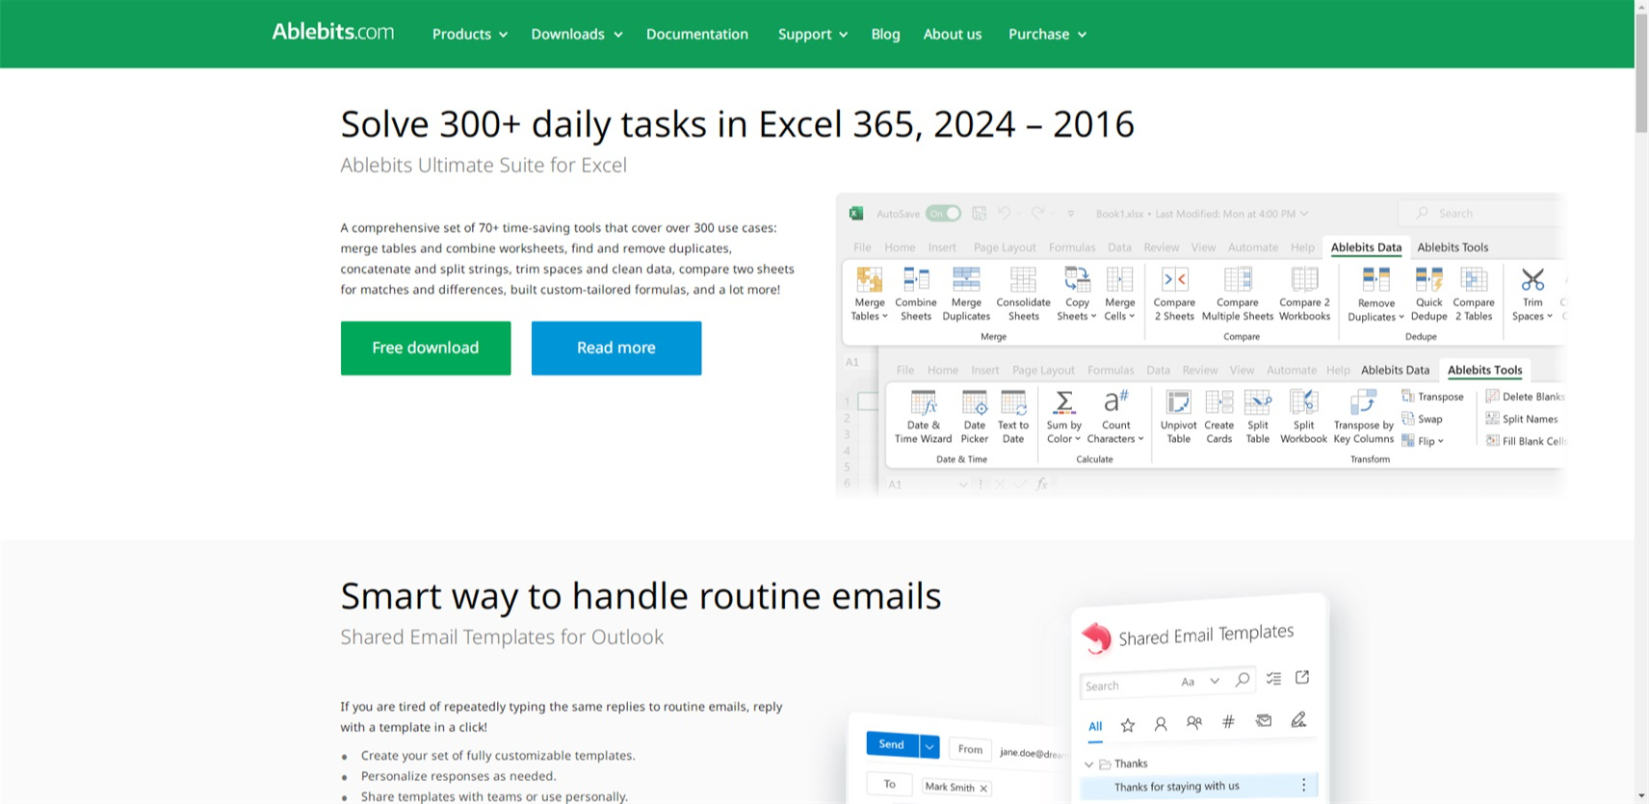Click the templates Search input field
The width and height of the screenshot is (1649, 804).
click(1127, 686)
